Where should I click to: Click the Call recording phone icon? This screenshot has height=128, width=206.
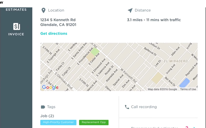(127, 107)
